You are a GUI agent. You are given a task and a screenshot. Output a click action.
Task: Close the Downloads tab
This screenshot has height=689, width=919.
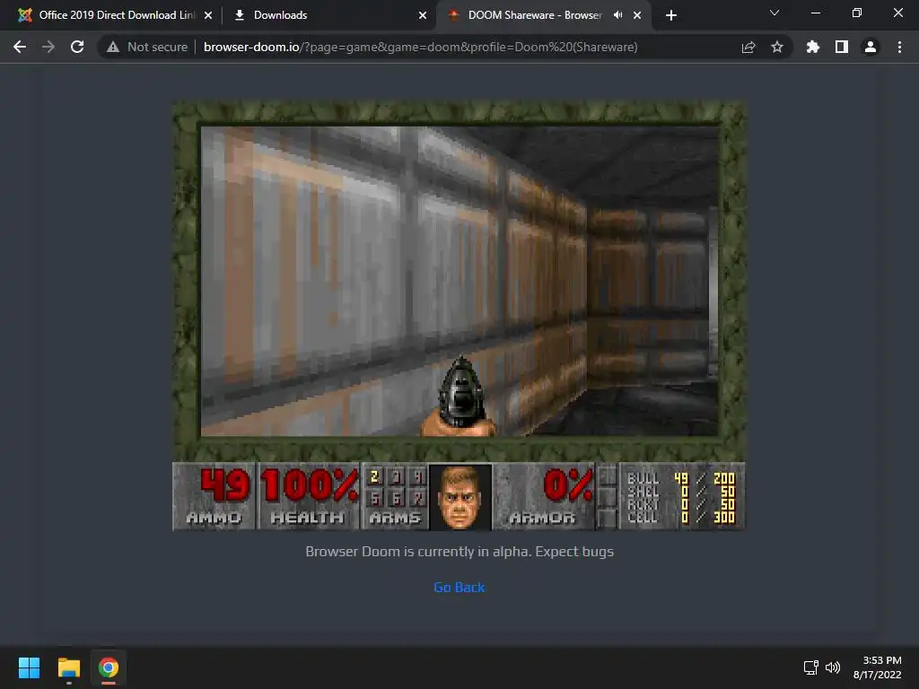tap(423, 15)
